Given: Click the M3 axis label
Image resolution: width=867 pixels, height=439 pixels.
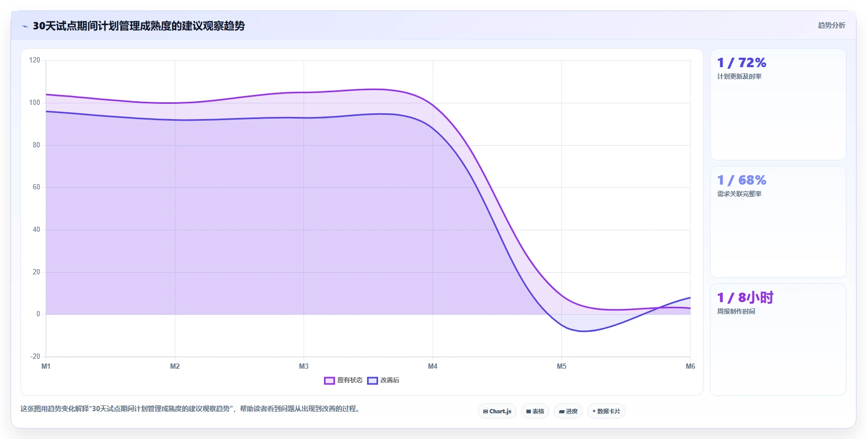Looking at the screenshot, I should (304, 366).
